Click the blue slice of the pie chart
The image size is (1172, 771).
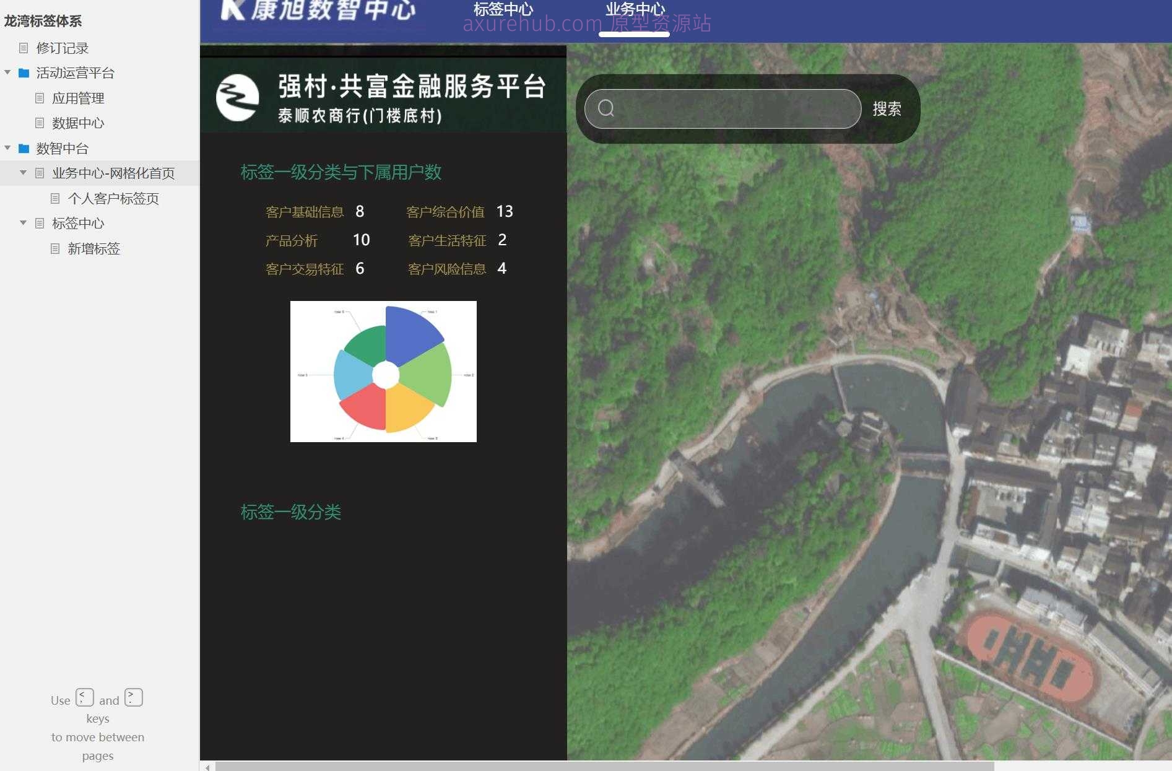point(410,334)
